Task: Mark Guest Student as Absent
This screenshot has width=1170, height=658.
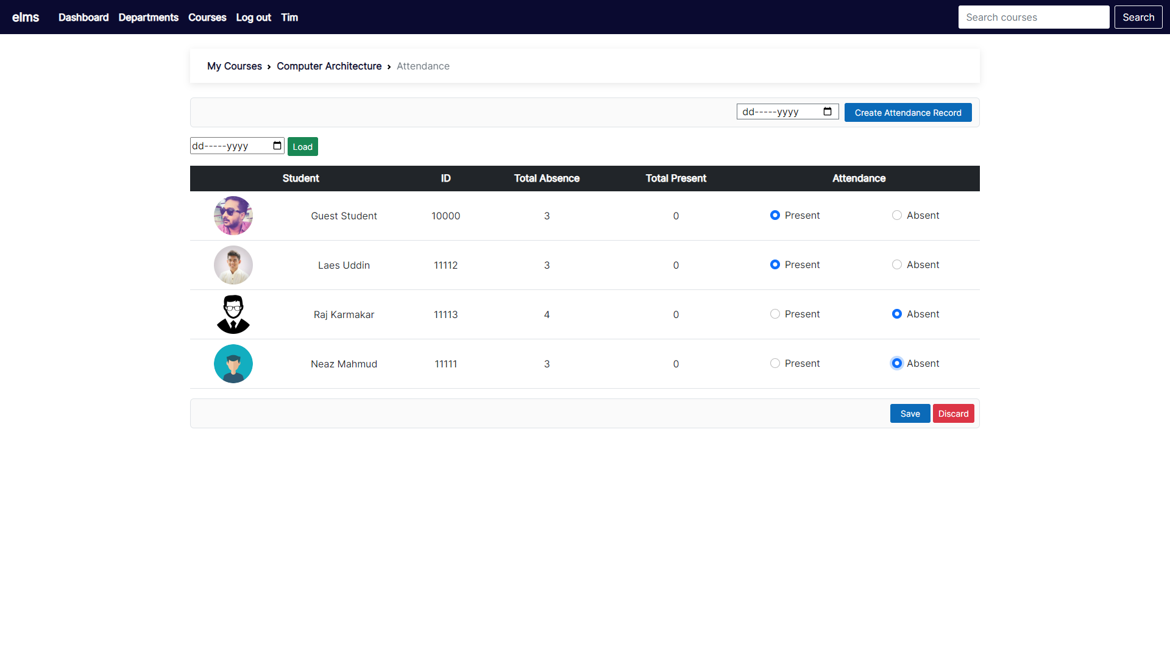Action: (x=897, y=215)
